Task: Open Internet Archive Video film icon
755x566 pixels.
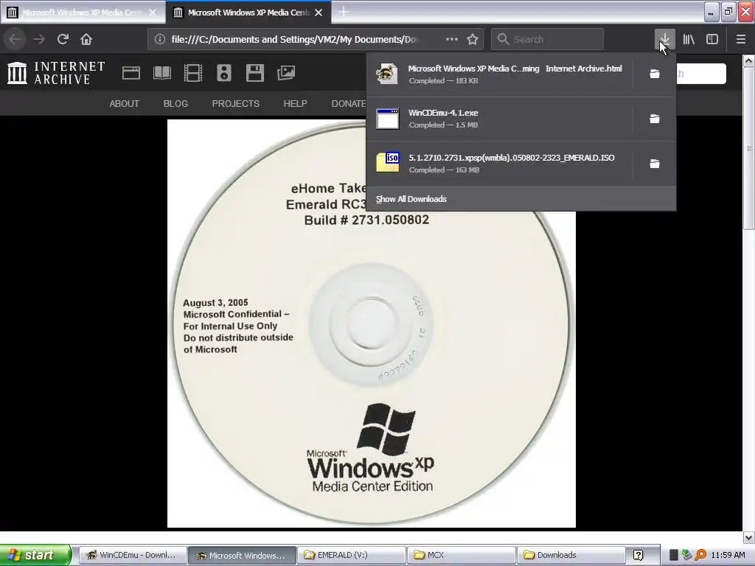Action: (192, 73)
